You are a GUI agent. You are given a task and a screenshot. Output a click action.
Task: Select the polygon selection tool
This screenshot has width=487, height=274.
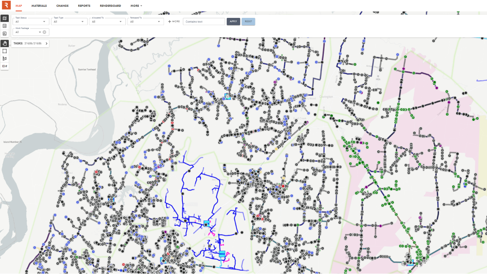coord(5,59)
